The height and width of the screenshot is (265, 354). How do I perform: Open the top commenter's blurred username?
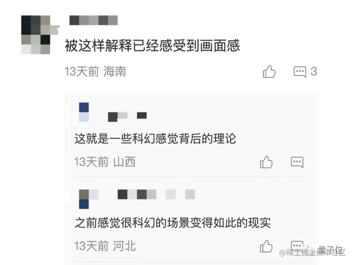tap(93, 20)
